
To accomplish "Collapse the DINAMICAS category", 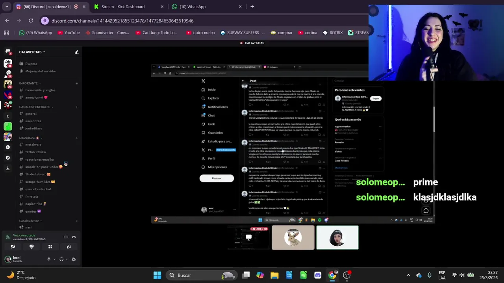I will click(31, 138).
